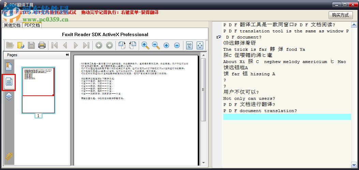This screenshot has width=359, height=170.
Task: Click the translation pane scroll down arrow
Action: (354, 165)
